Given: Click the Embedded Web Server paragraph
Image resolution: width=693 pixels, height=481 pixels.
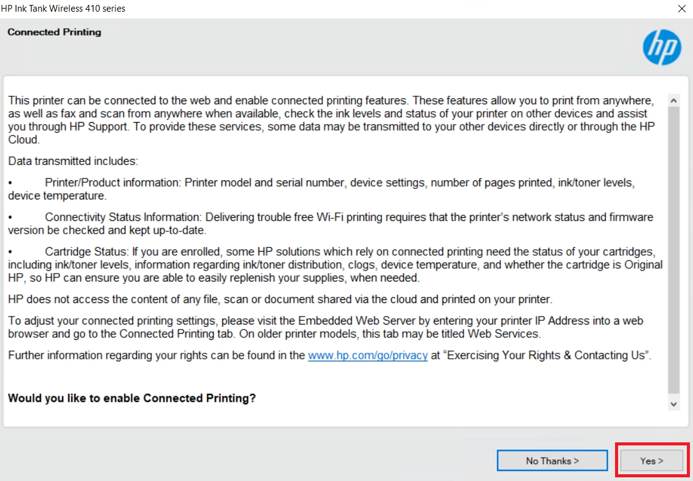Looking at the screenshot, I should [x=325, y=327].
